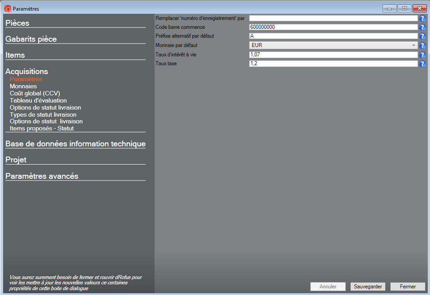Click the help icon for Taux taxe

coord(422,64)
